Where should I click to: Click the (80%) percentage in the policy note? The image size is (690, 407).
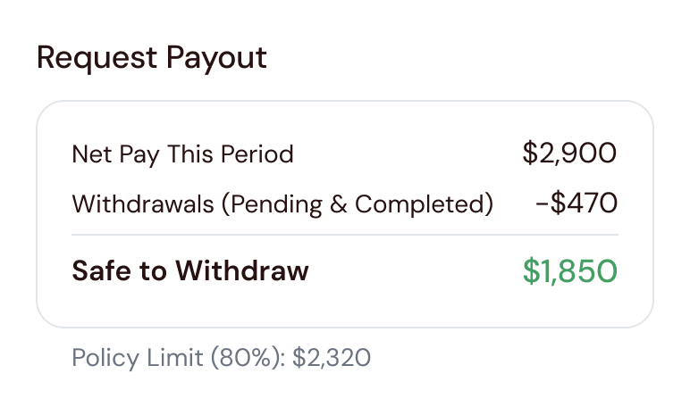(x=247, y=358)
